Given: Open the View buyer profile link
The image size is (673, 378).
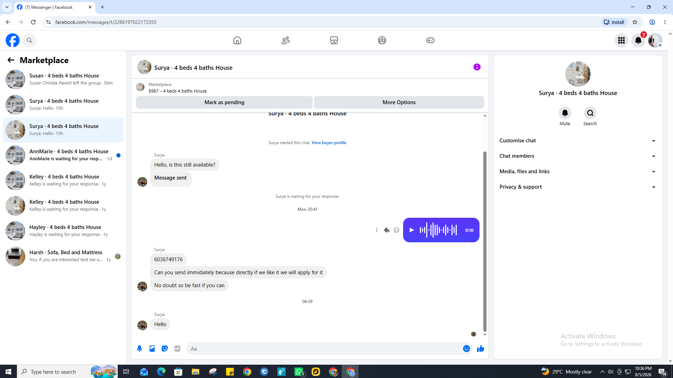Looking at the screenshot, I should click(329, 143).
